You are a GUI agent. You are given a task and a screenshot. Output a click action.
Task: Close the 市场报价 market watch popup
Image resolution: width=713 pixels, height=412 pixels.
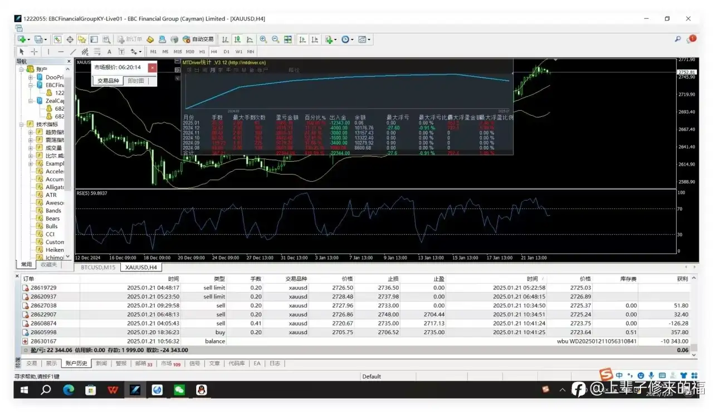[x=152, y=67]
